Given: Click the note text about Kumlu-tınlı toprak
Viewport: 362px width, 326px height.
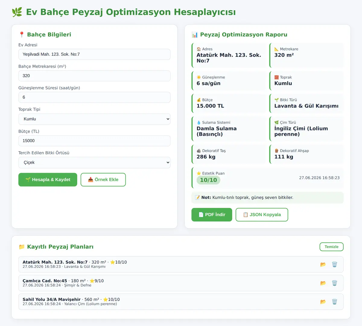Looking at the screenshot, I should tap(253, 198).
